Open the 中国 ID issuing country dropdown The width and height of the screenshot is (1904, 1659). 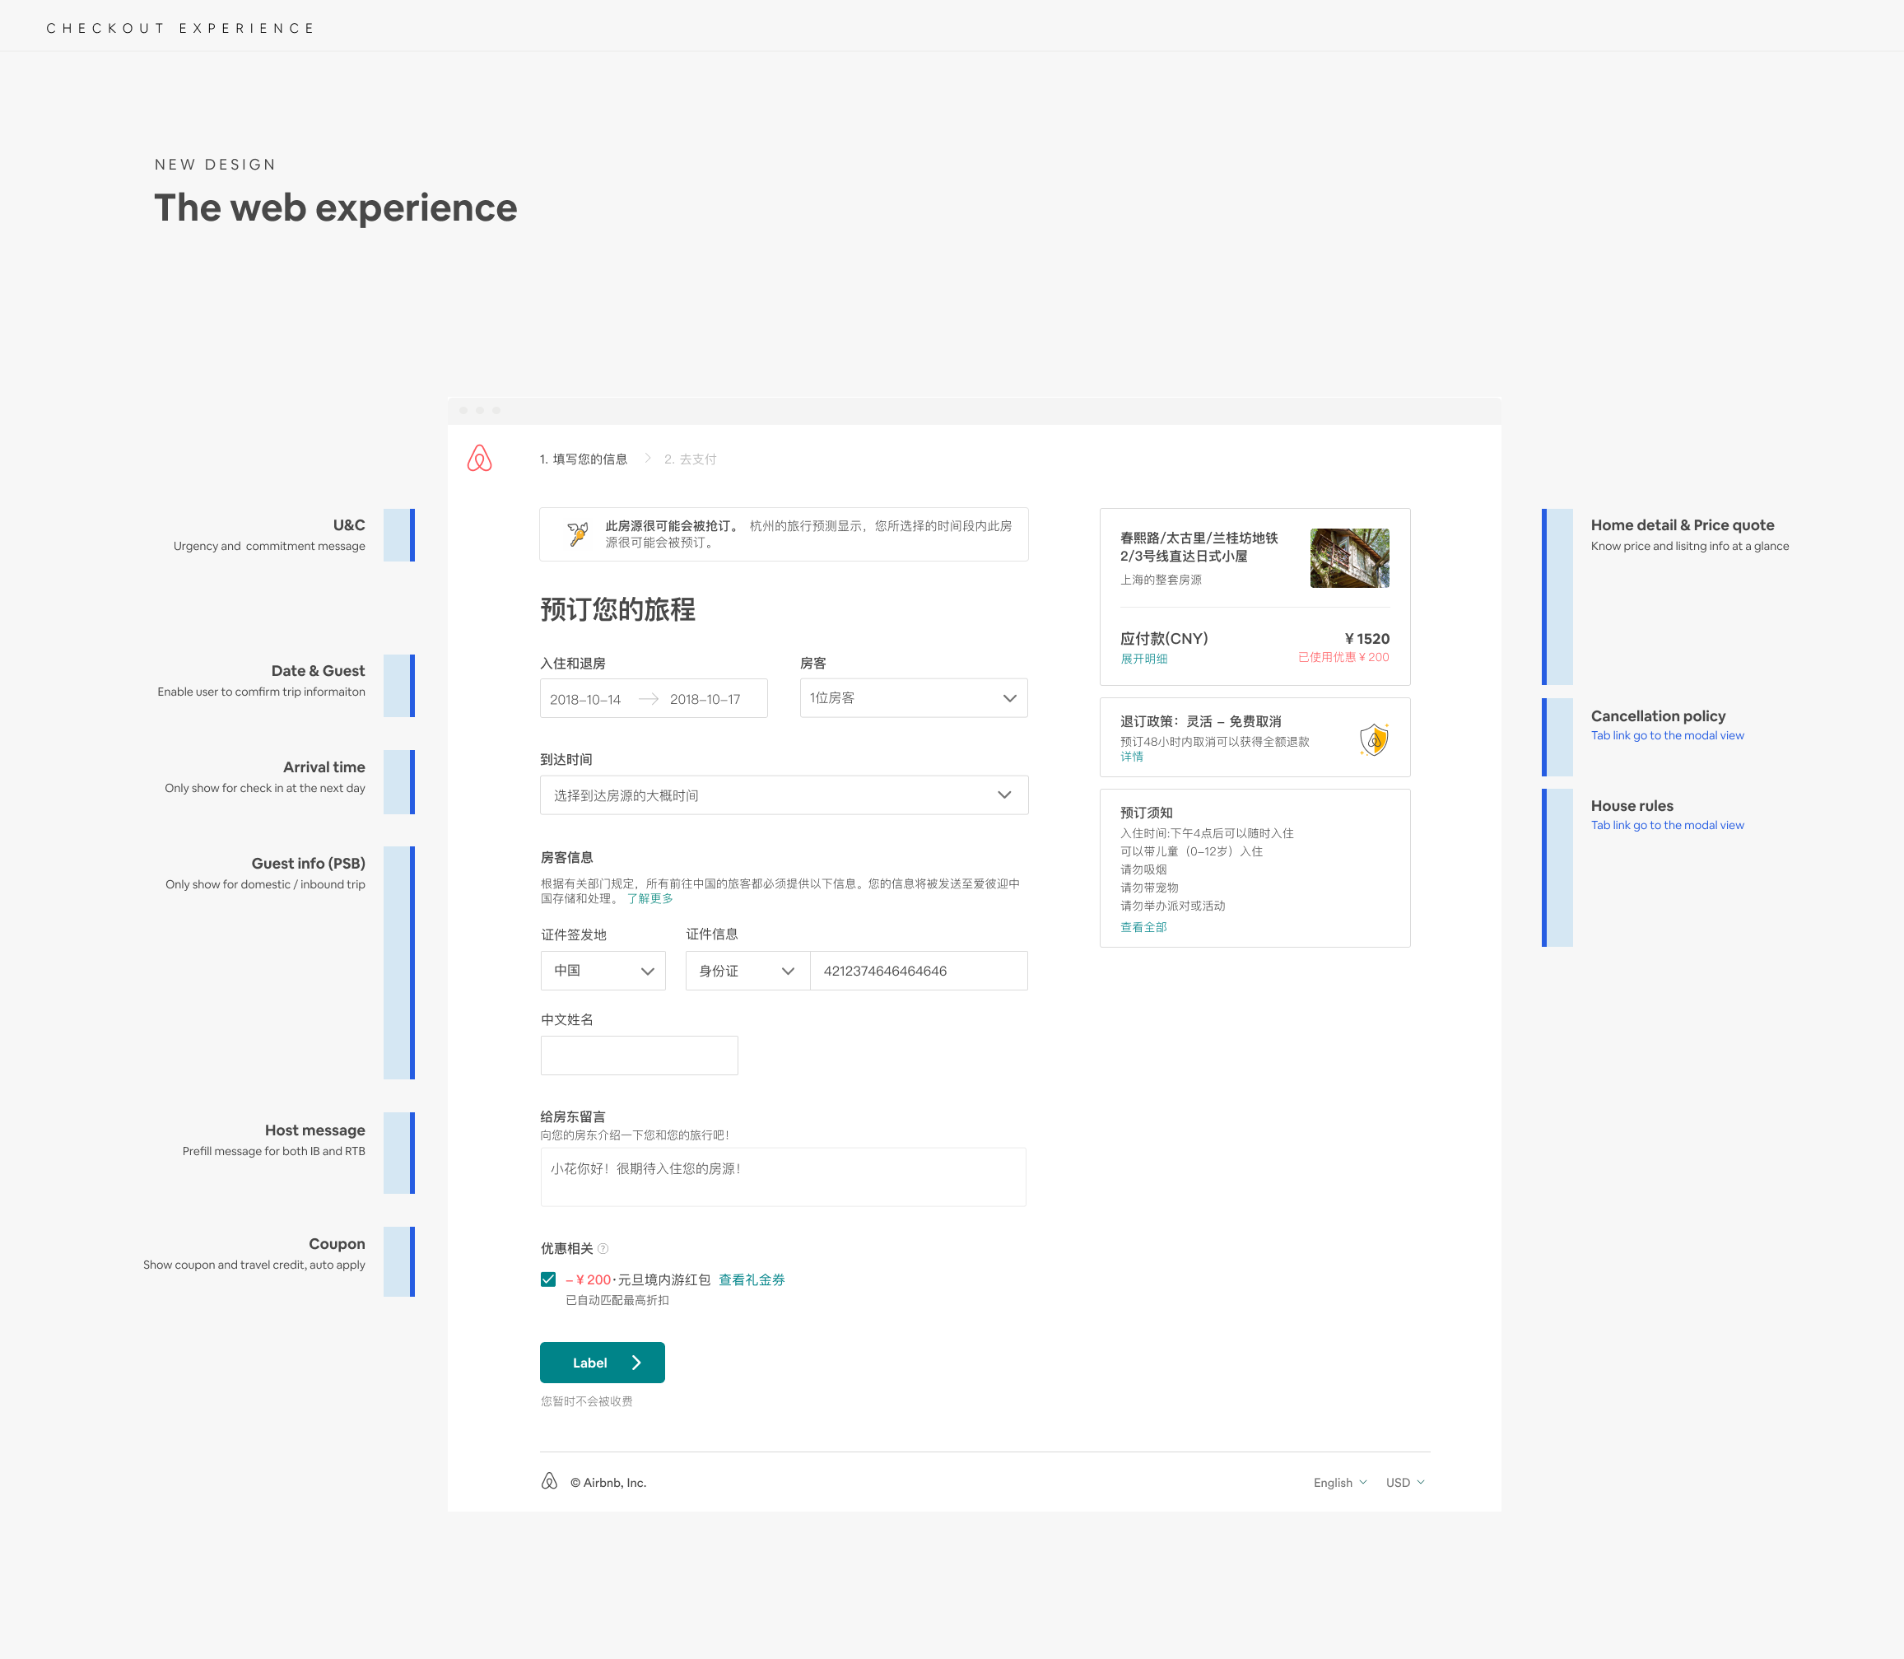click(x=603, y=970)
